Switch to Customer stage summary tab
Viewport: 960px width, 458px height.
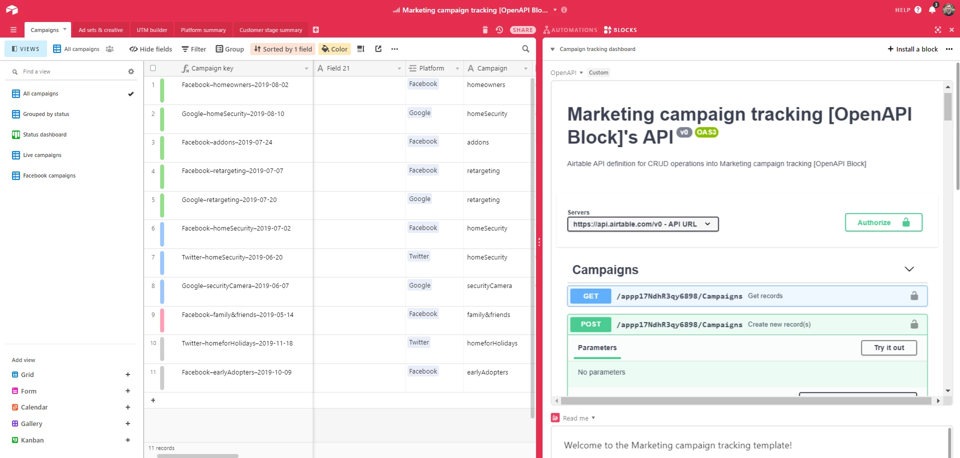pyautogui.click(x=271, y=30)
